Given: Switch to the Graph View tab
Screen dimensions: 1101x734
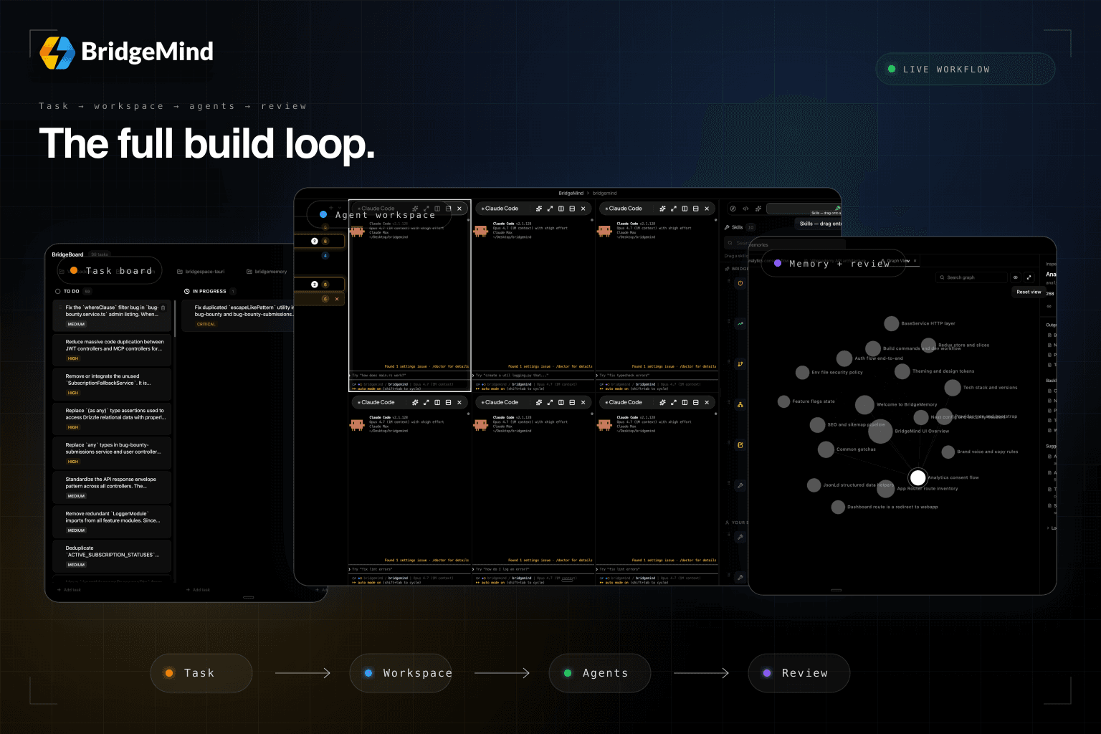Looking at the screenshot, I should pyautogui.click(x=897, y=261).
